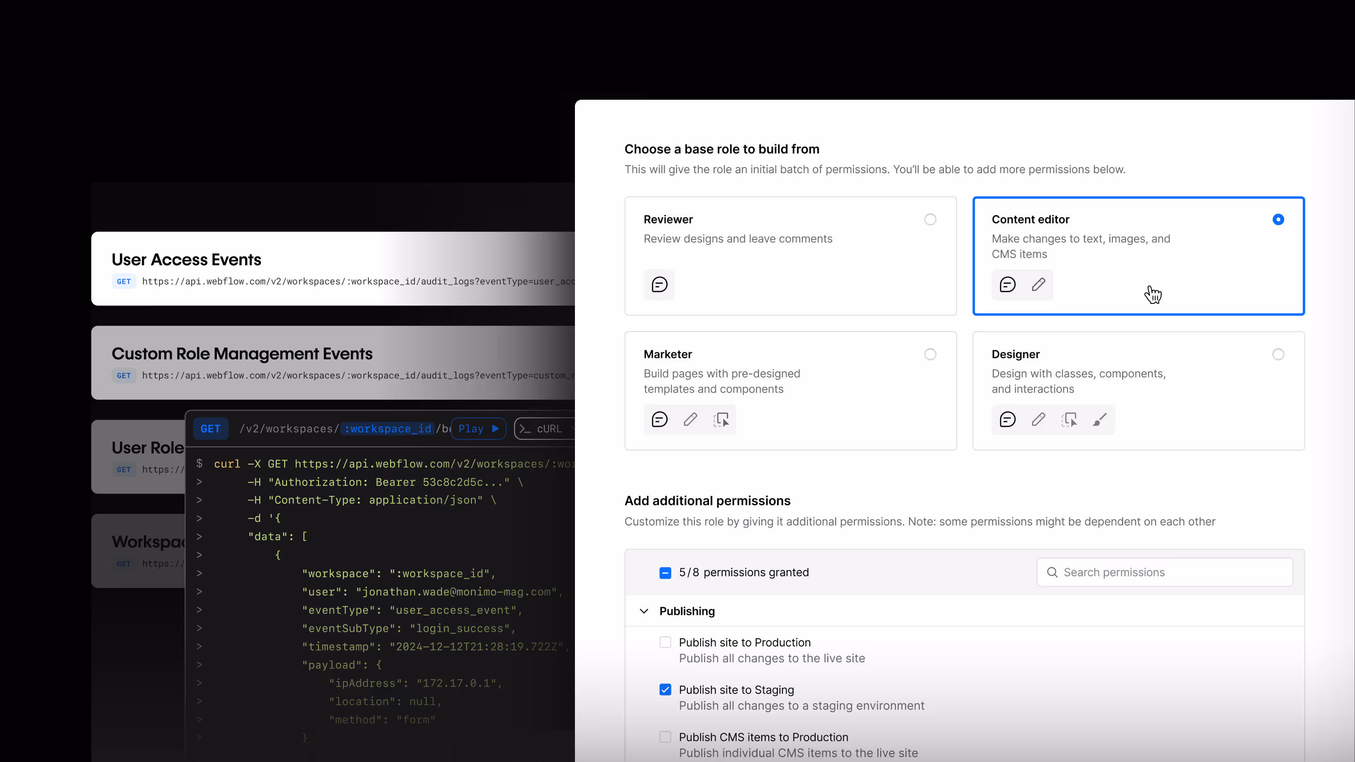The width and height of the screenshot is (1355, 762).
Task: Select the Reviewer base role radio button
Action: (x=930, y=219)
